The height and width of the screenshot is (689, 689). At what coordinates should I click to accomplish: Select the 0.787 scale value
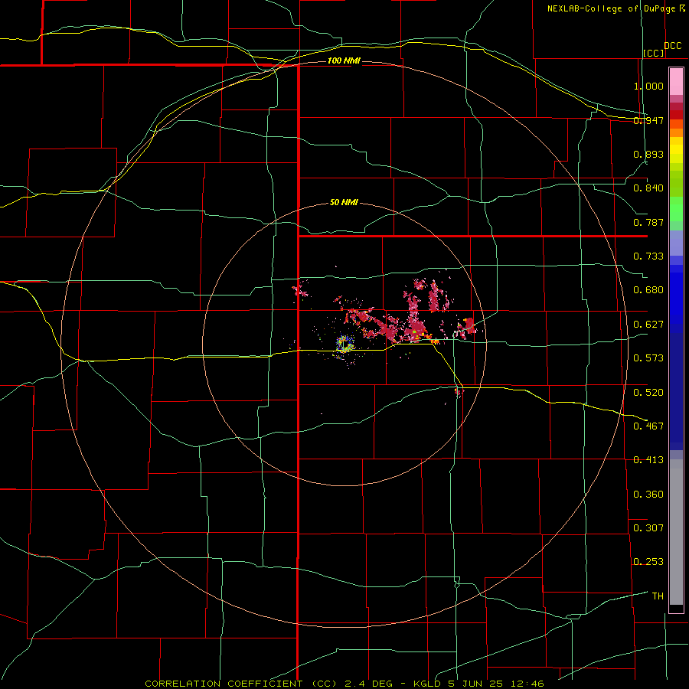(648, 222)
